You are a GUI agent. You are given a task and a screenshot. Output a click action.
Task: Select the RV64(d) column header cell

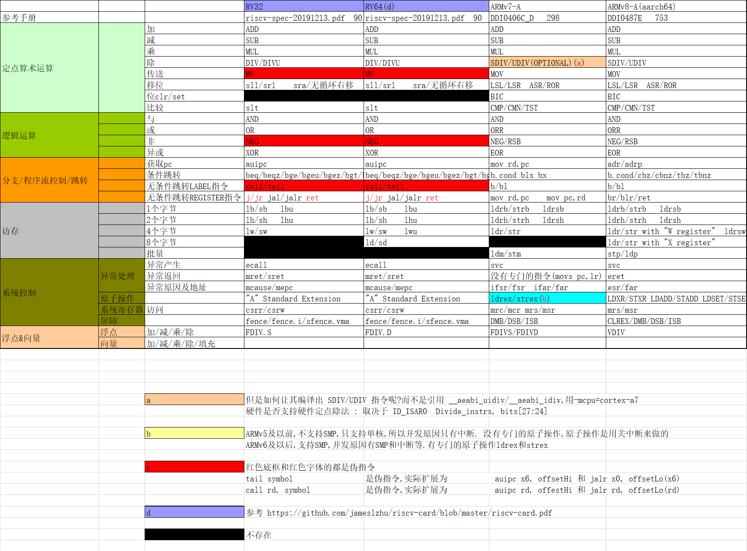[x=425, y=6]
